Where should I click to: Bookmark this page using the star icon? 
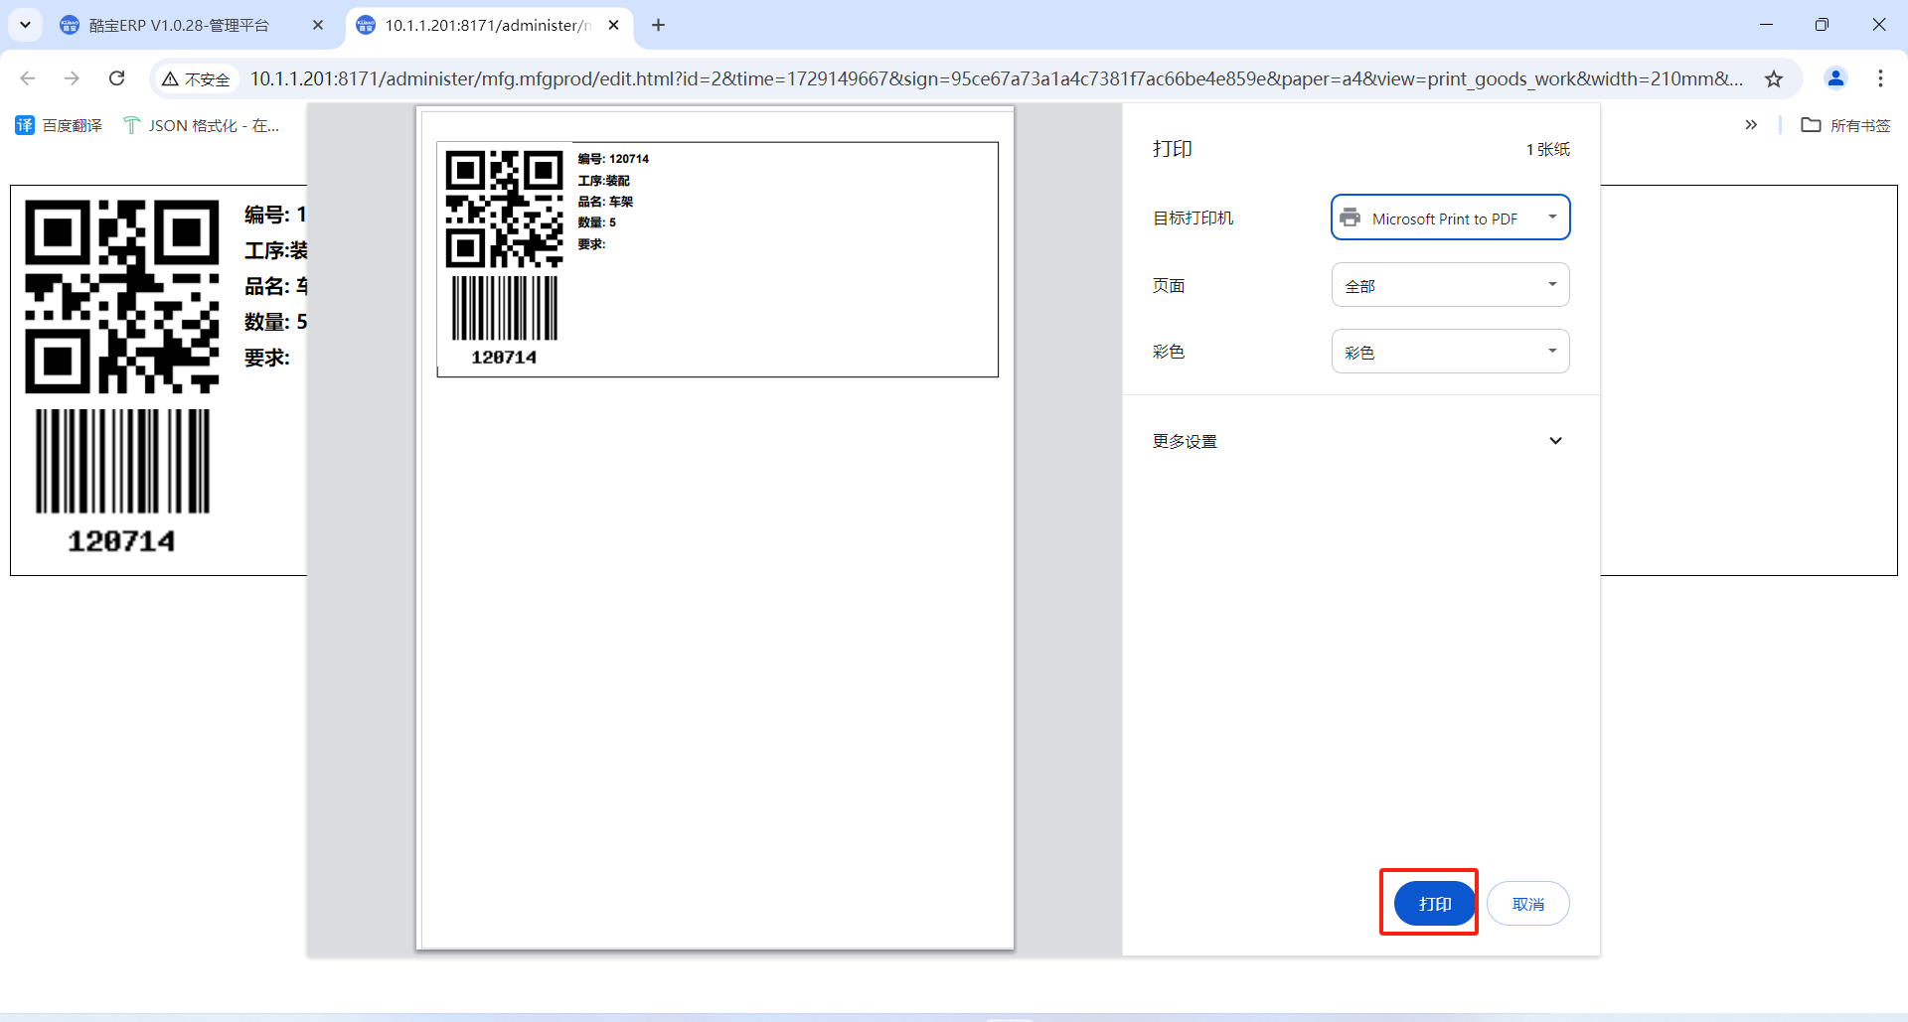1774,78
